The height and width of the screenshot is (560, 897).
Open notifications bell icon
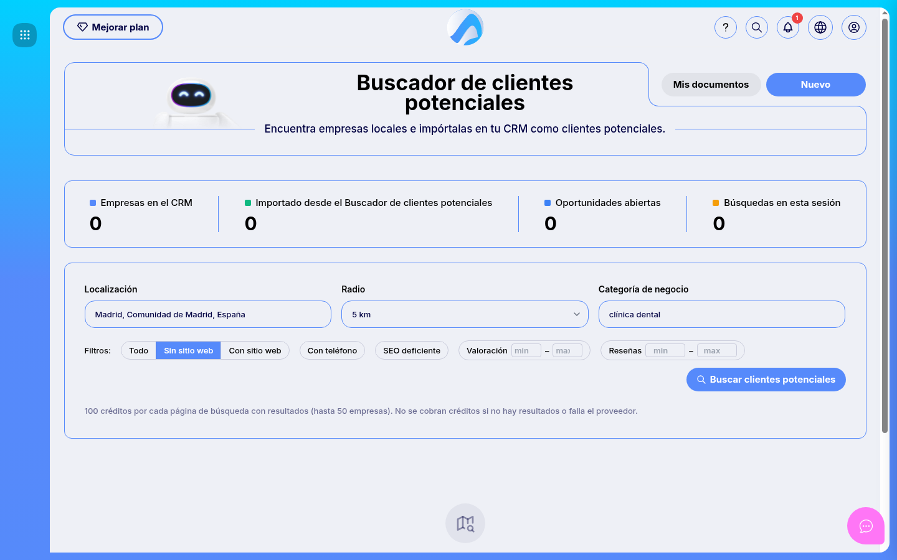click(788, 27)
